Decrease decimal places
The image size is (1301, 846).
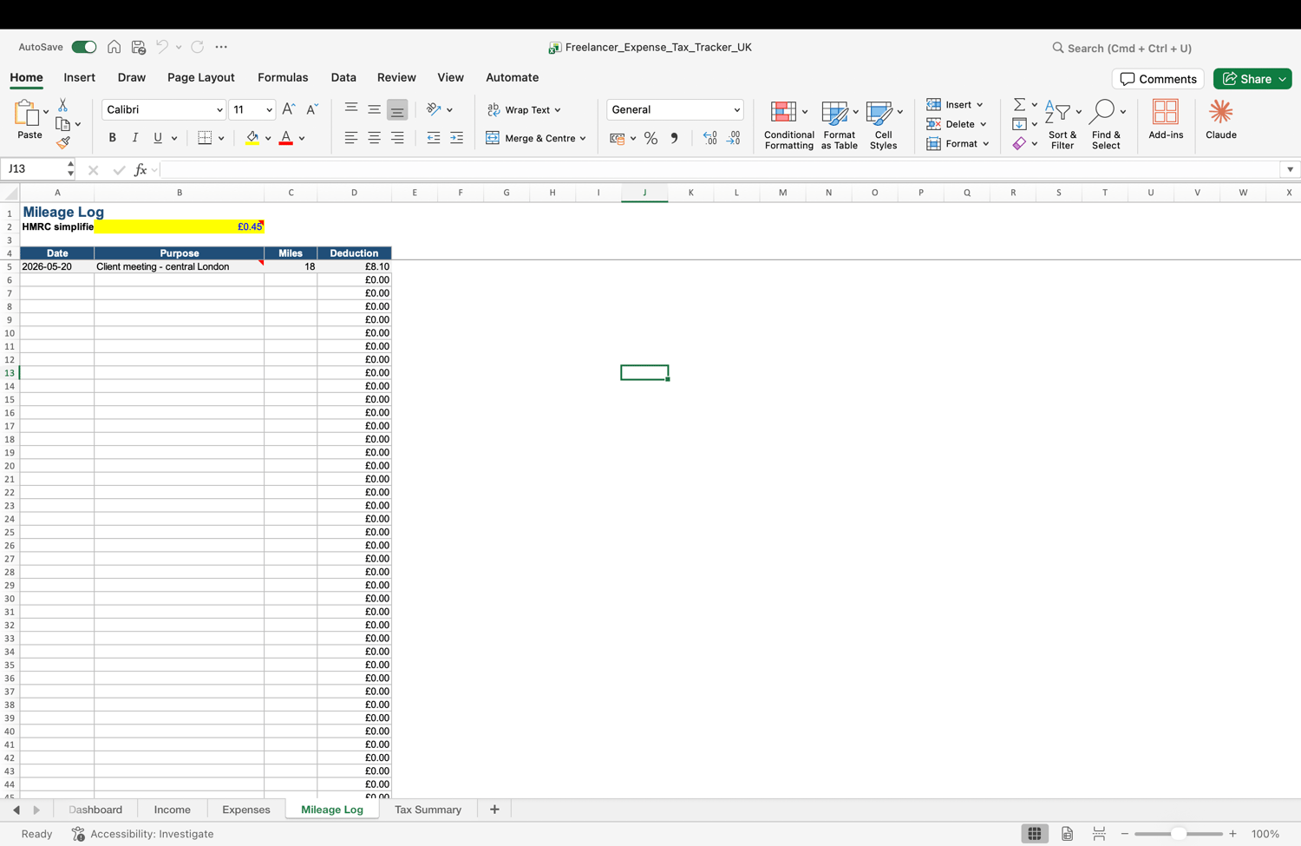click(x=734, y=139)
